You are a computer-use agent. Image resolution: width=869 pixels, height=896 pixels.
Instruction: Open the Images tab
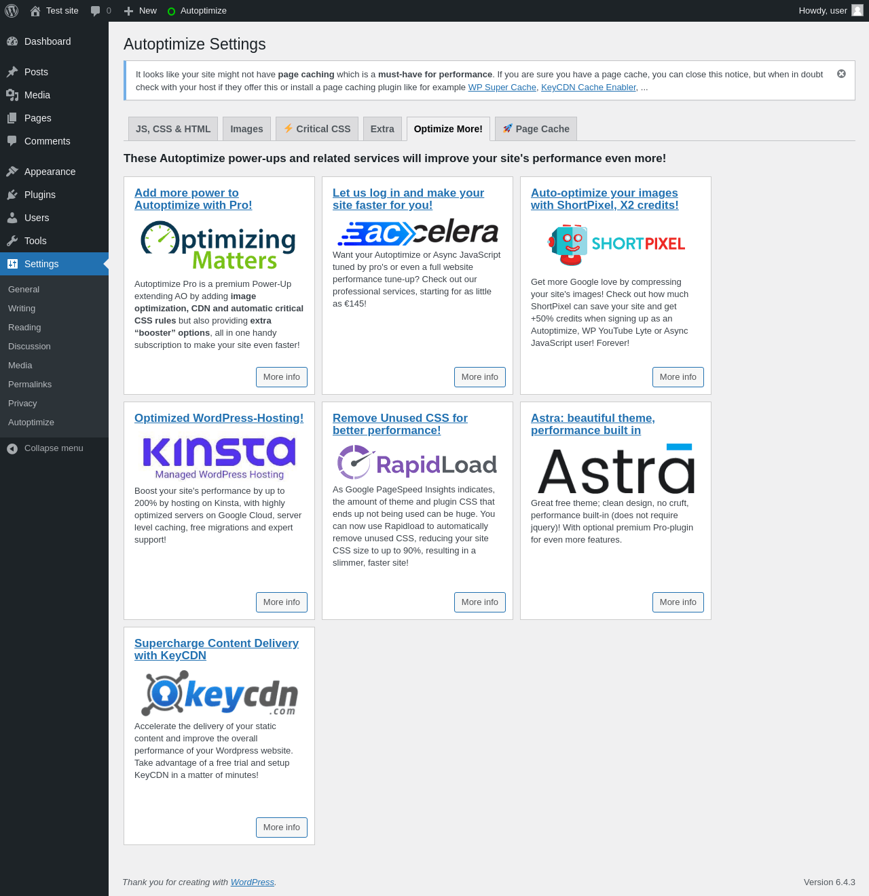point(246,129)
